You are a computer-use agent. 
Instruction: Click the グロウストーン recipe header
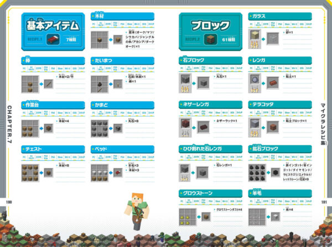210,193
